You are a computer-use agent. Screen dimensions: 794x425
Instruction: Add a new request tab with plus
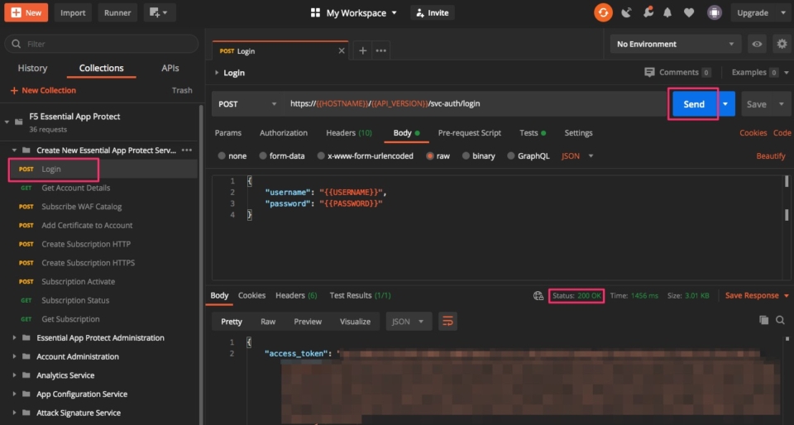point(362,50)
